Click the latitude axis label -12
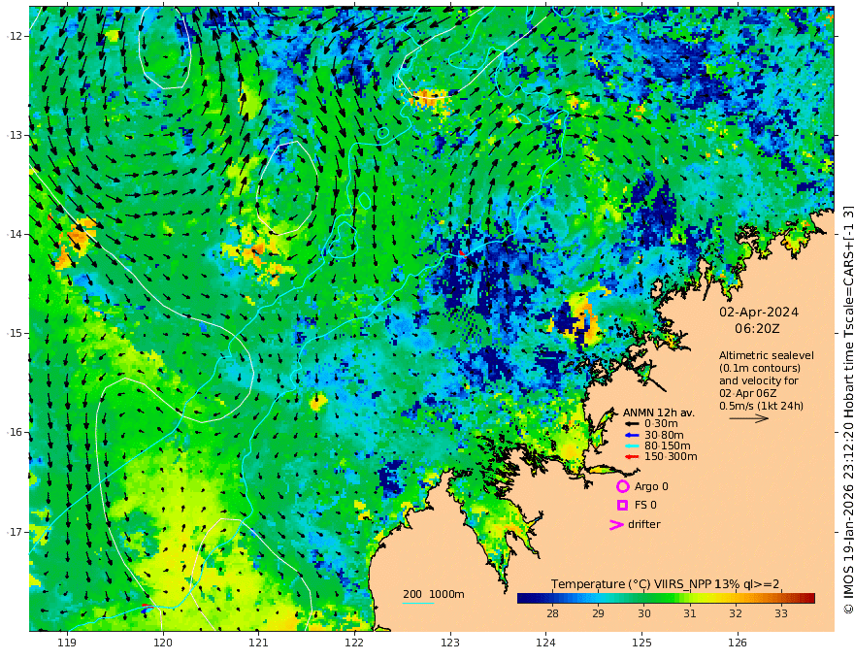854x660 pixels. tap(15, 36)
